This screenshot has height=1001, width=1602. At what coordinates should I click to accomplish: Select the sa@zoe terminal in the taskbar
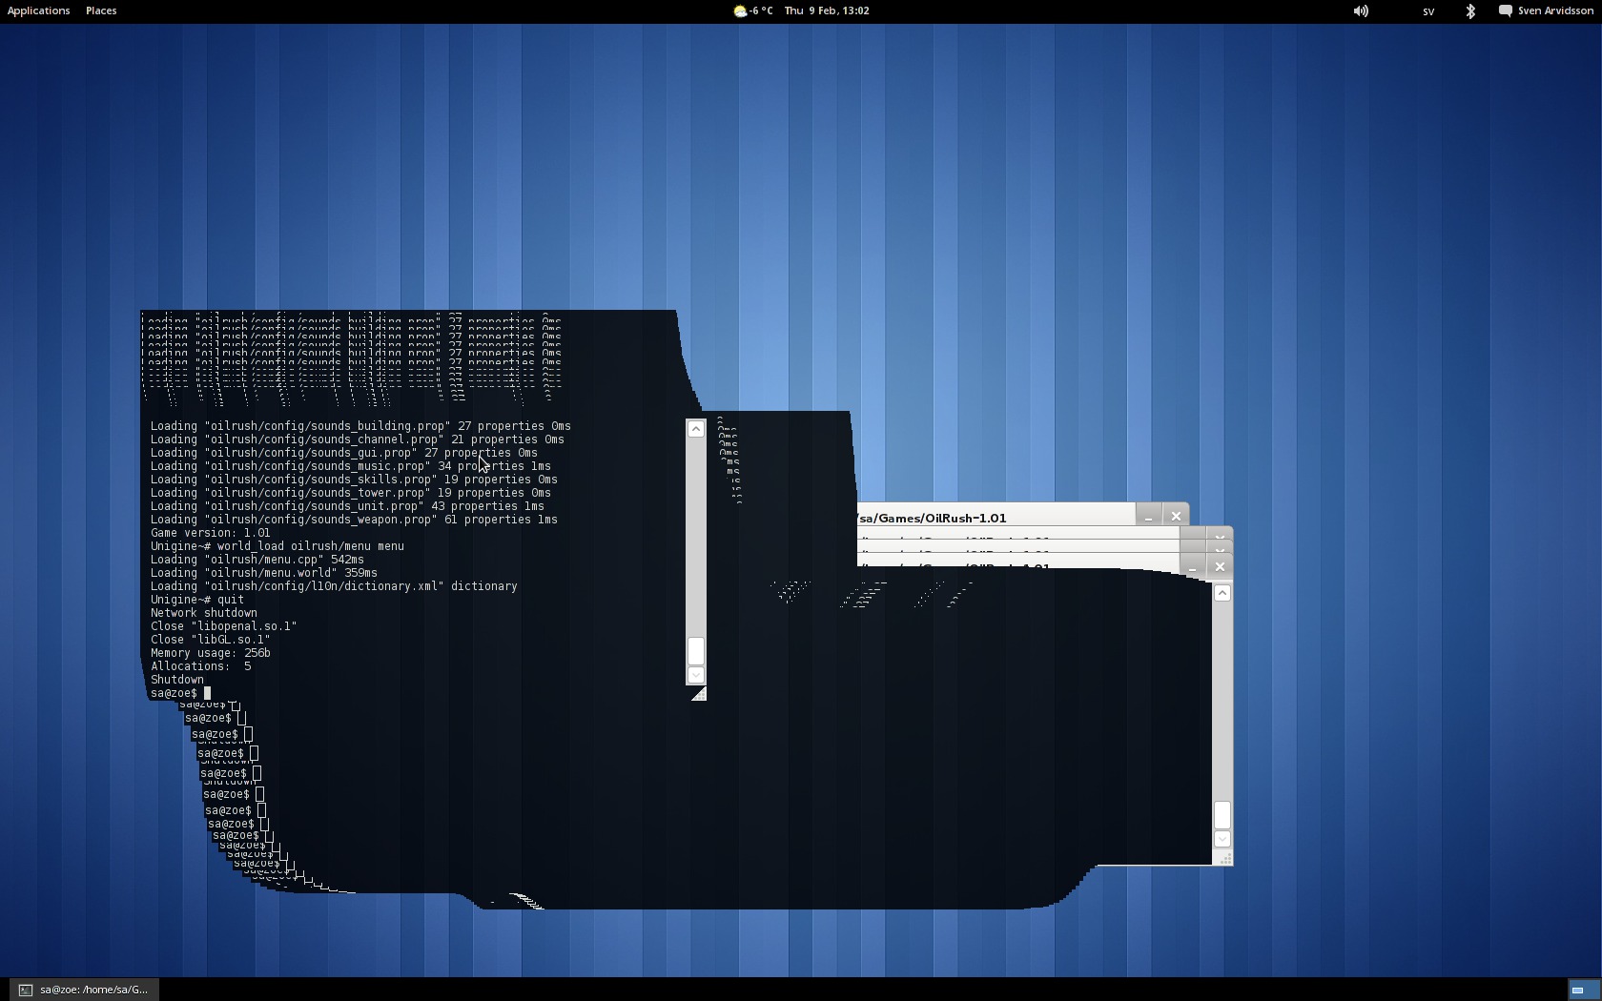[x=85, y=990]
